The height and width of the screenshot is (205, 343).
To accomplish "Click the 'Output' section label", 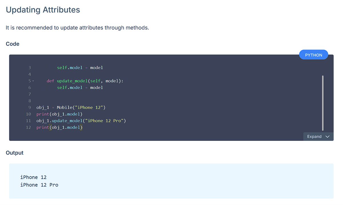I will coord(15,153).
